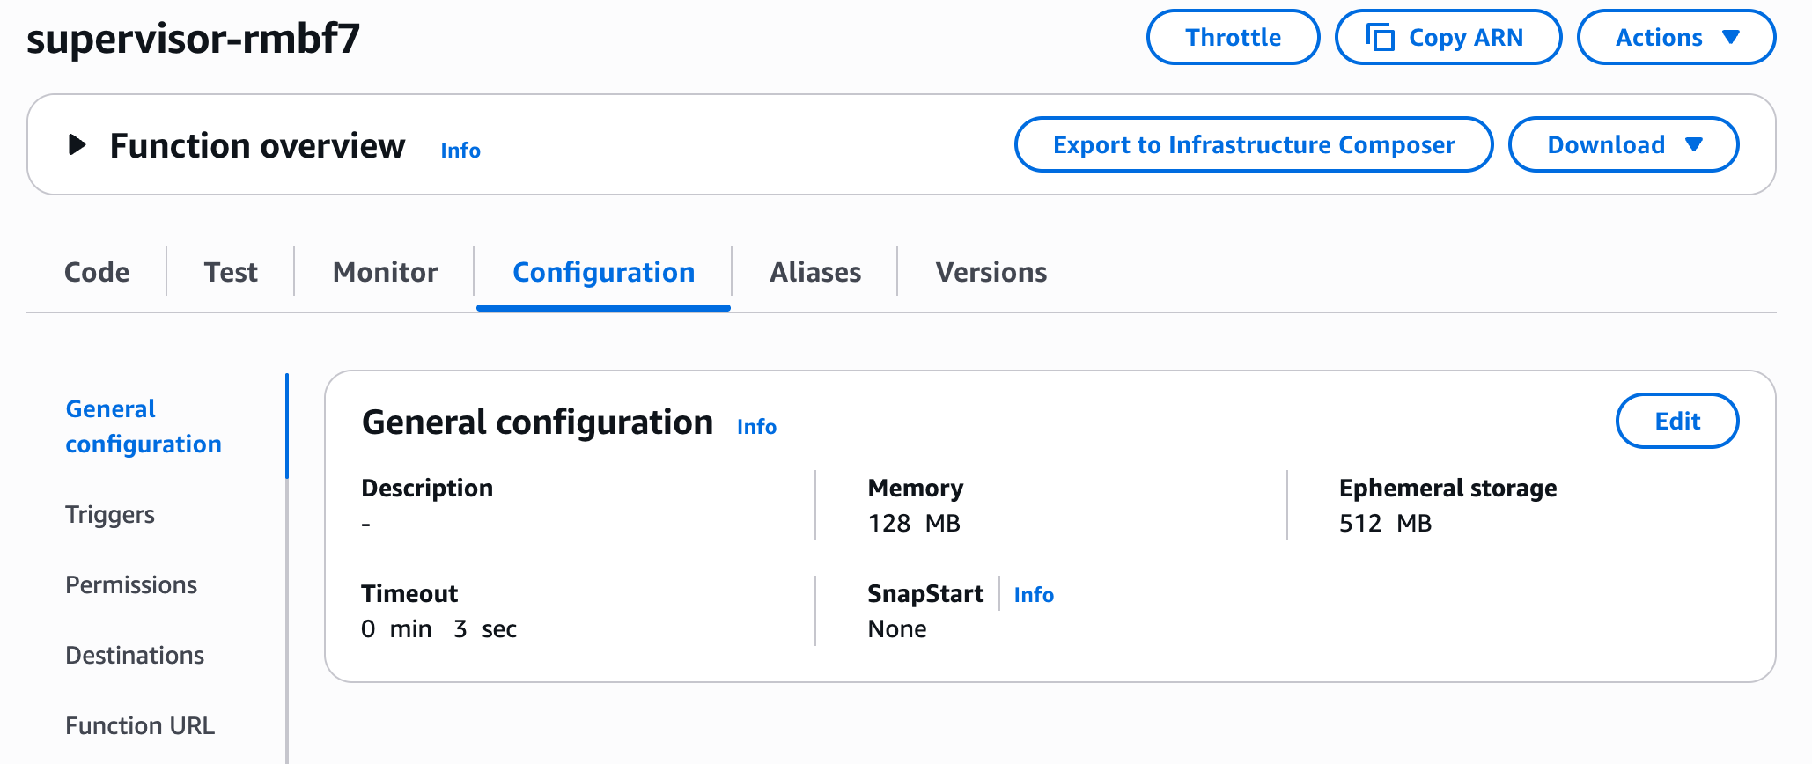Open the SnapStart Info link
Viewport: 1812px width, 764px height.
click(1034, 595)
